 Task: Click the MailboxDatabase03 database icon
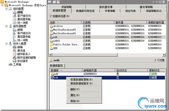[x=51, y=30]
